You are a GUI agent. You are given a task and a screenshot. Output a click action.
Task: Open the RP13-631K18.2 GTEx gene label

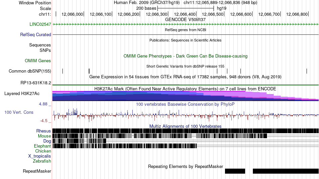[x=36, y=83]
